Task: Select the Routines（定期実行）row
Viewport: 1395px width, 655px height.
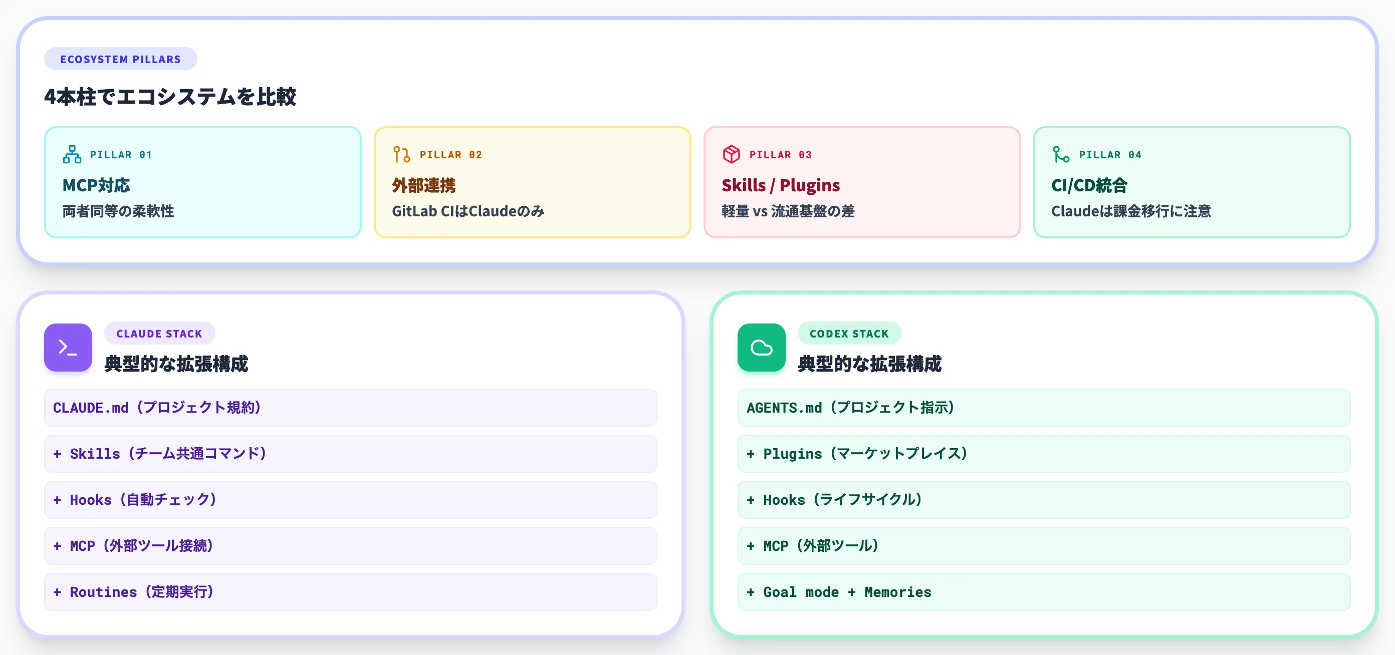Action: click(351, 592)
